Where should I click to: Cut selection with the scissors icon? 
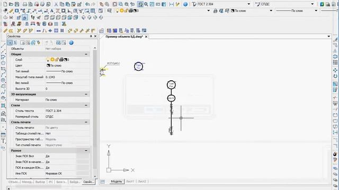[x=56, y=4]
